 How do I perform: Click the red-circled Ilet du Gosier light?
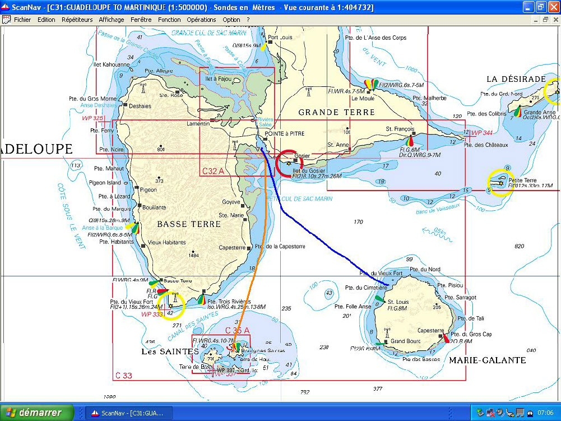coord(288,163)
